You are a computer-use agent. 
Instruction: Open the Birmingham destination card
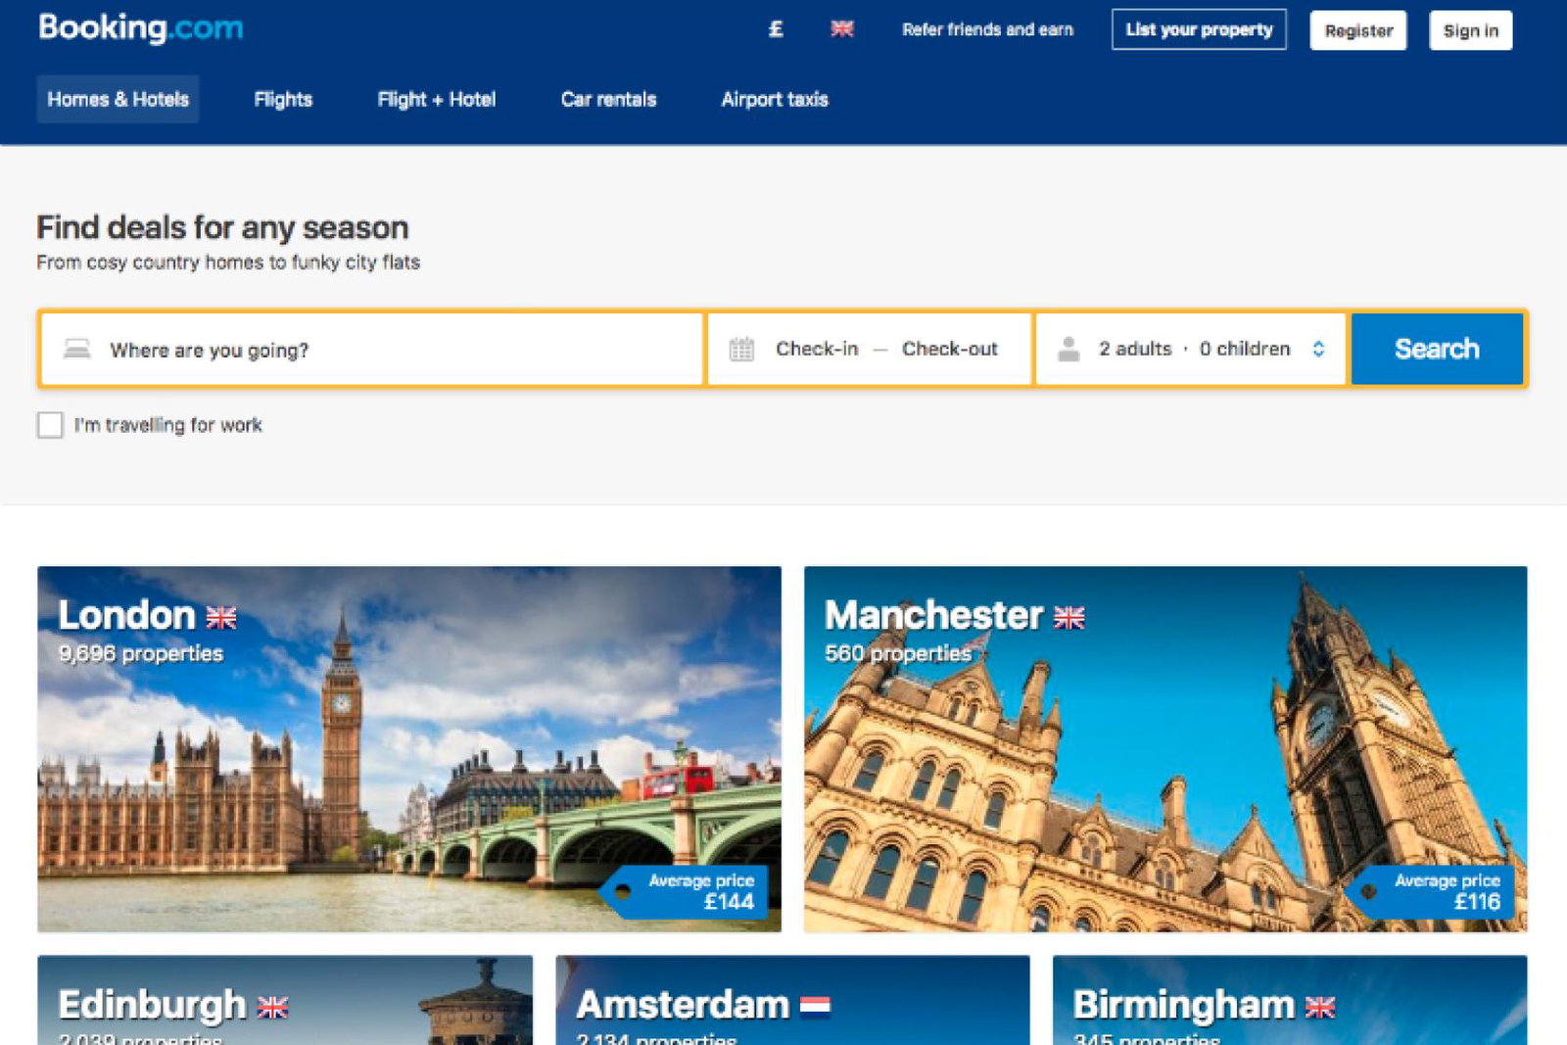pyautogui.click(x=1290, y=1000)
